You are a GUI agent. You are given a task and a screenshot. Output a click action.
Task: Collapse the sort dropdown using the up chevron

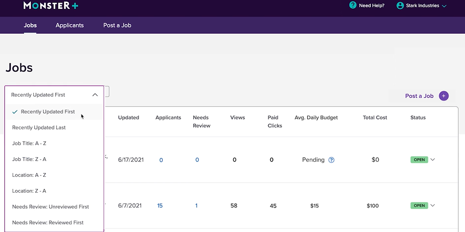point(95,95)
